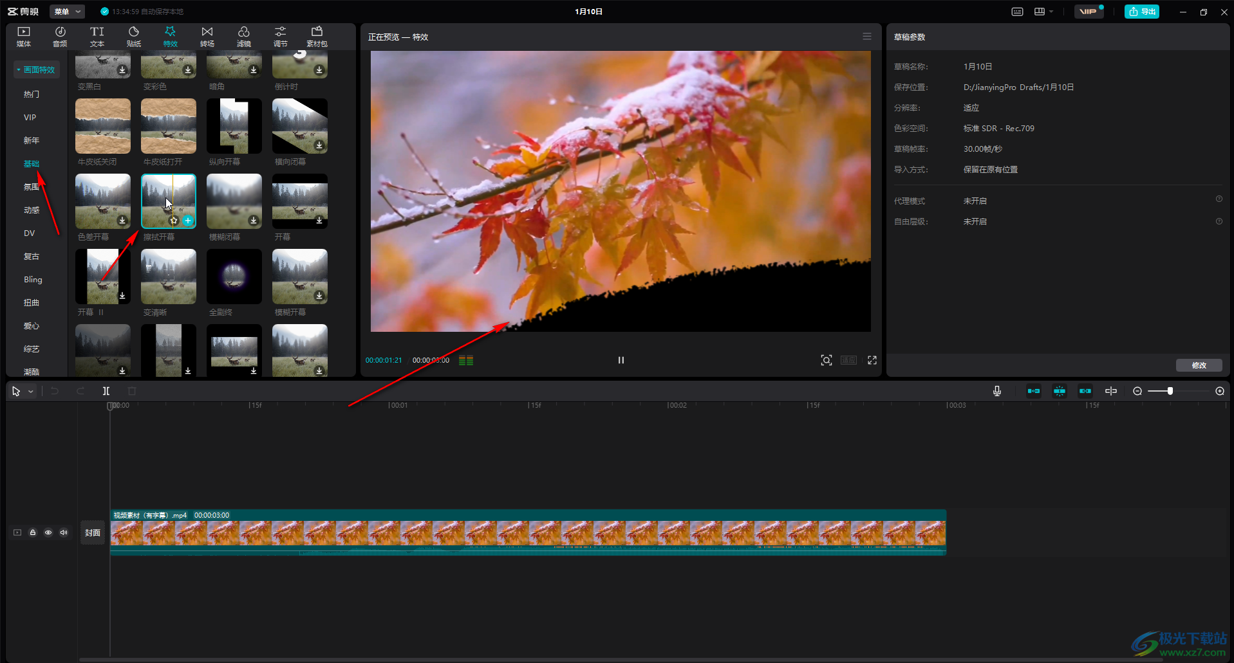The image size is (1234, 663).
Task: Select the 爱心 effect category
Action: 32,325
